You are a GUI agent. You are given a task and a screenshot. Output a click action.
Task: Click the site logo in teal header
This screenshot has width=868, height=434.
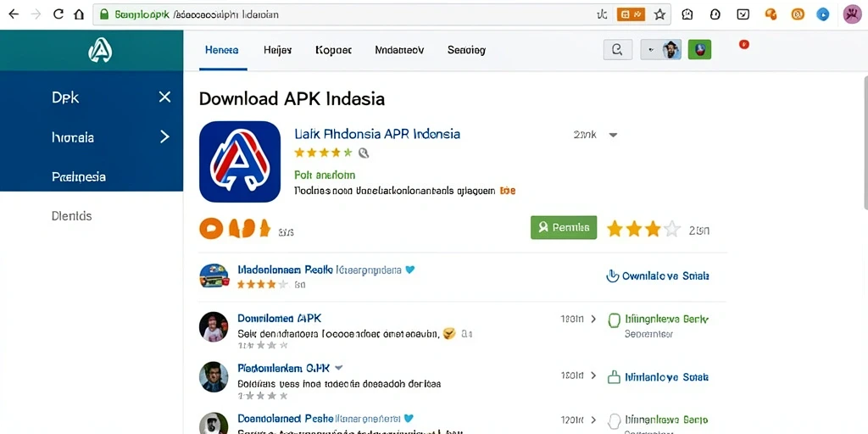pyautogui.click(x=100, y=50)
